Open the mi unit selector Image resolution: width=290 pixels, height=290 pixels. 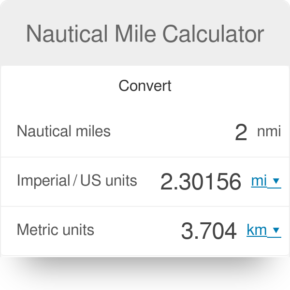[260, 181]
